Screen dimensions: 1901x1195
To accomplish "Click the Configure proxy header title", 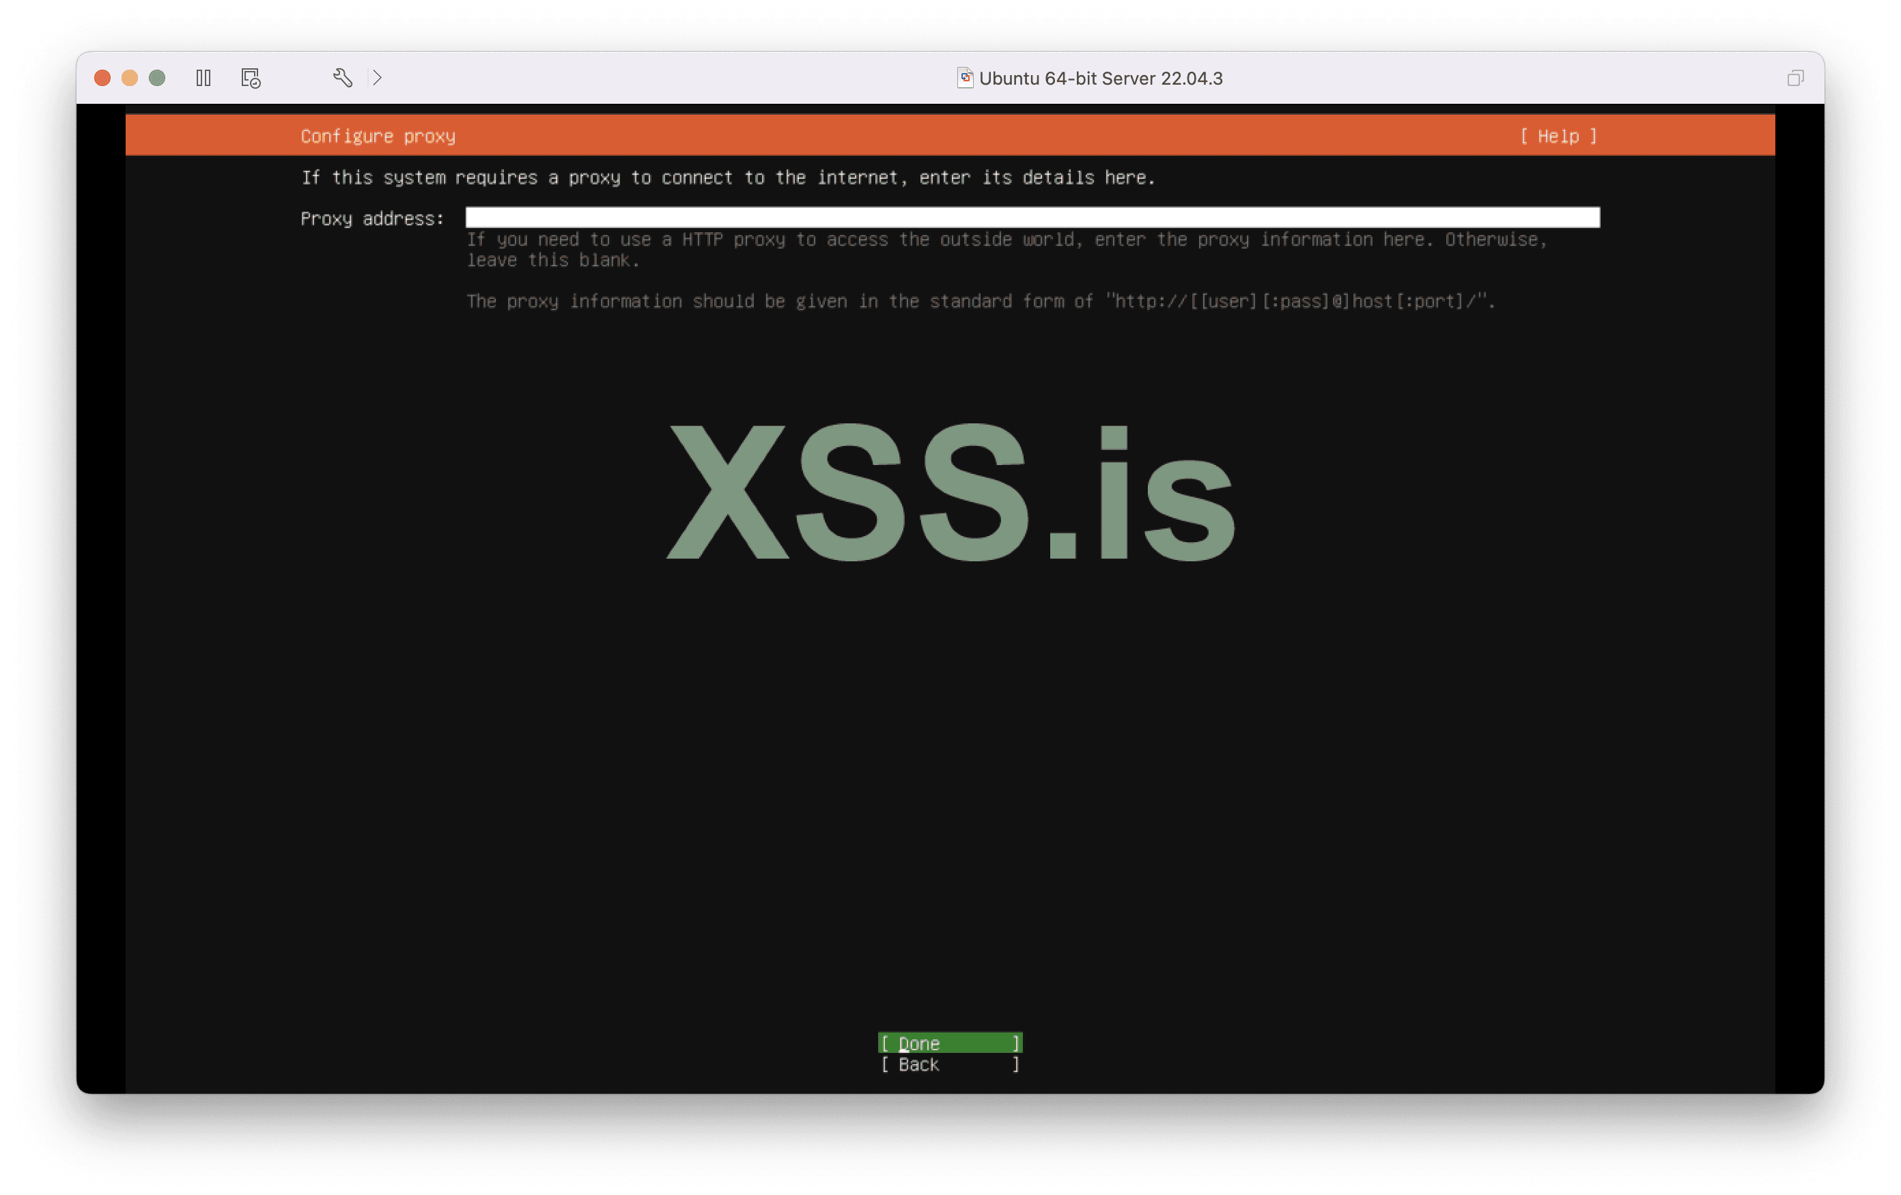I will click(x=378, y=137).
